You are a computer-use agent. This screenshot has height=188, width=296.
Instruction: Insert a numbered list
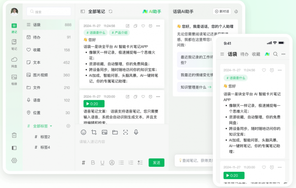coord(131,162)
